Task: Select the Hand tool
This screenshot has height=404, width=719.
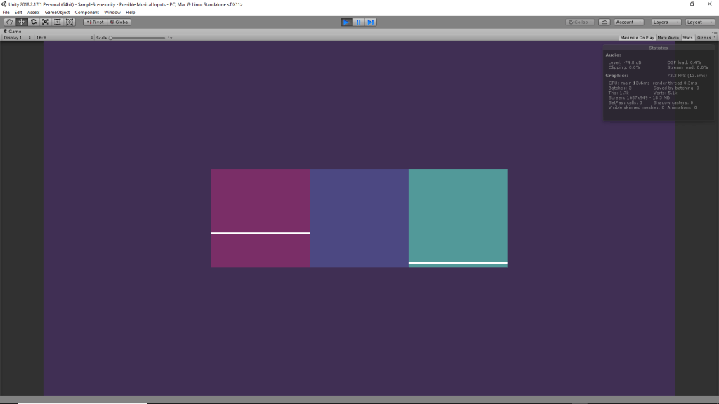Action: pos(10,22)
